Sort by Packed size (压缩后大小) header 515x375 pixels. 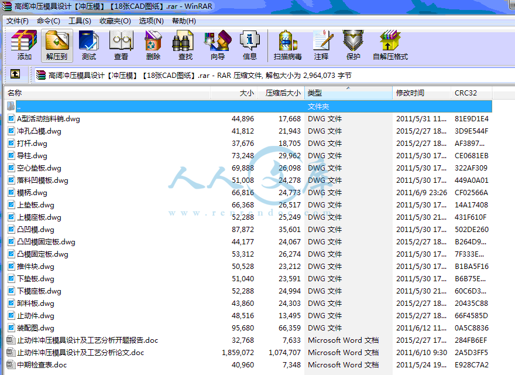pyautogui.click(x=281, y=93)
